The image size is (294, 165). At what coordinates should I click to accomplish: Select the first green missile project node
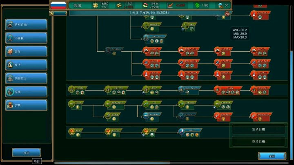point(76,105)
